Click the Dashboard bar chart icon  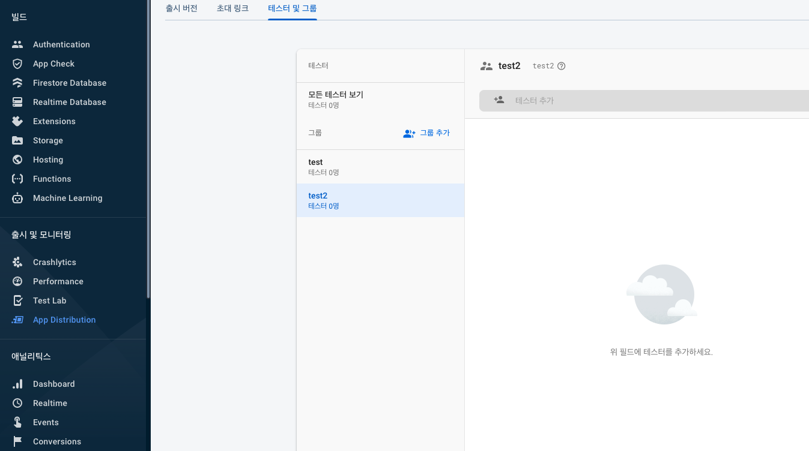(17, 384)
